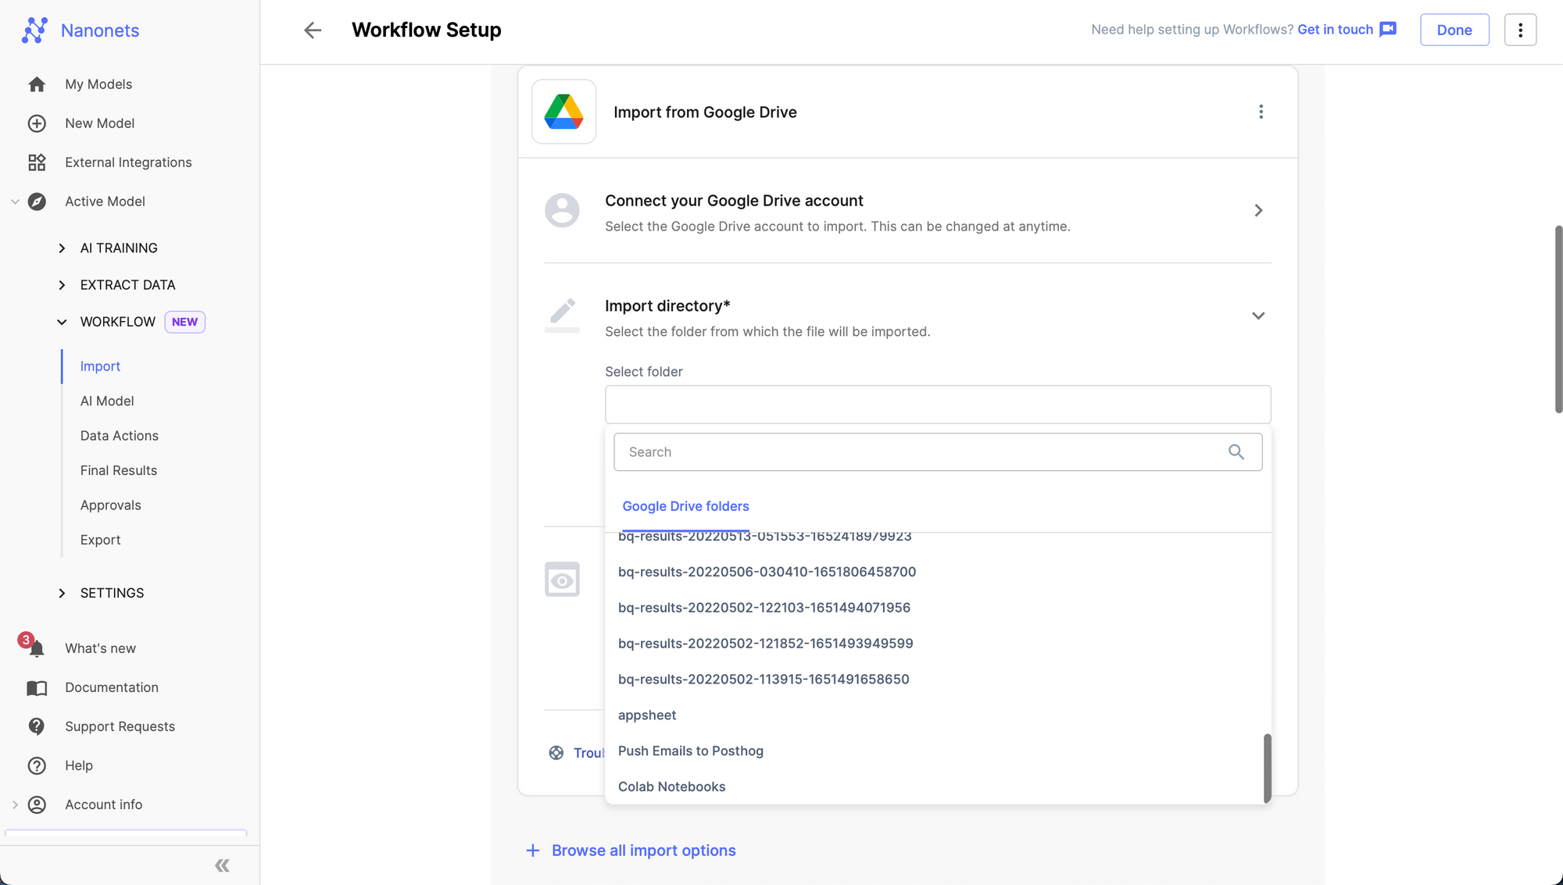Expand the AI TRAINING section
Viewport: 1563px width, 885px height.
(x=62, y=248)
